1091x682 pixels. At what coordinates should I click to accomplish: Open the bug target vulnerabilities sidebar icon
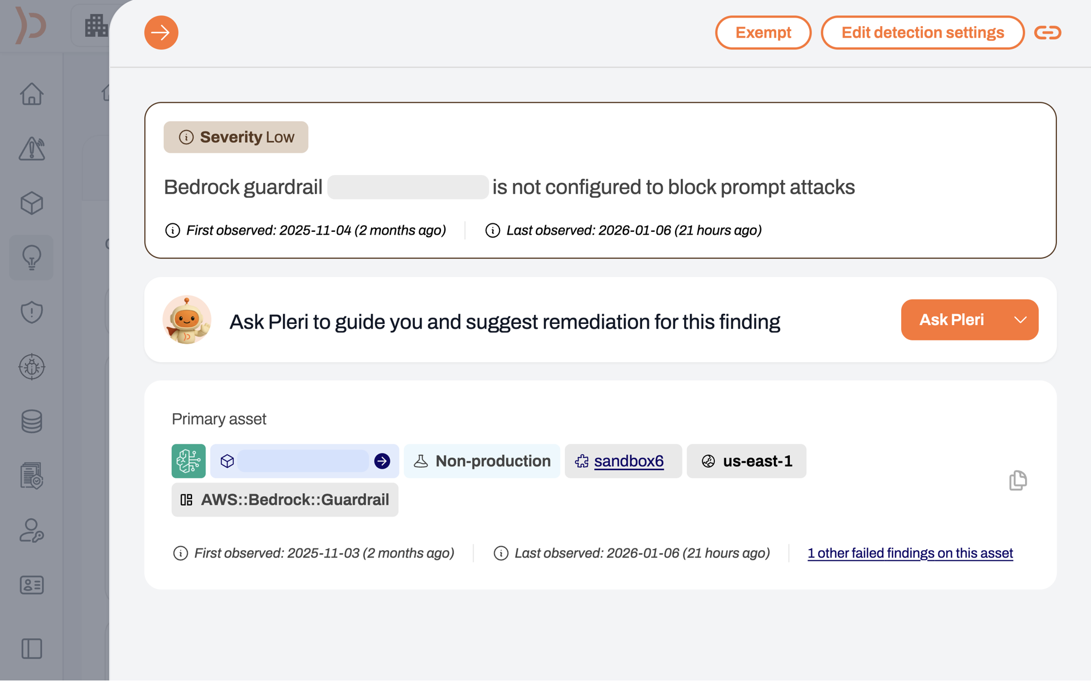[x=32, y=367]
